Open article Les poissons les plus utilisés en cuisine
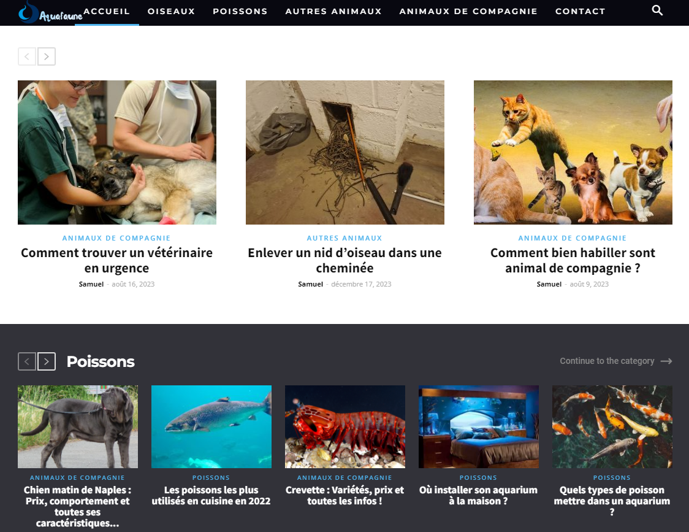This screenshot has width=689, height=532. [211, 495]
